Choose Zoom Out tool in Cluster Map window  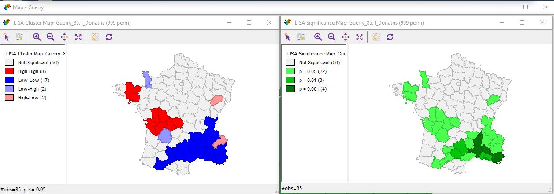51,37
